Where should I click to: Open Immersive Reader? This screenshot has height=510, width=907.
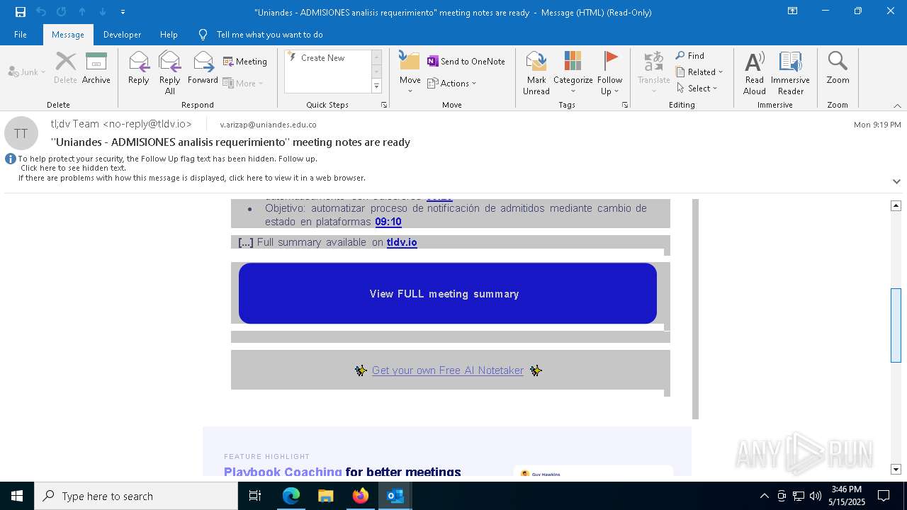[x=791, y=72]
